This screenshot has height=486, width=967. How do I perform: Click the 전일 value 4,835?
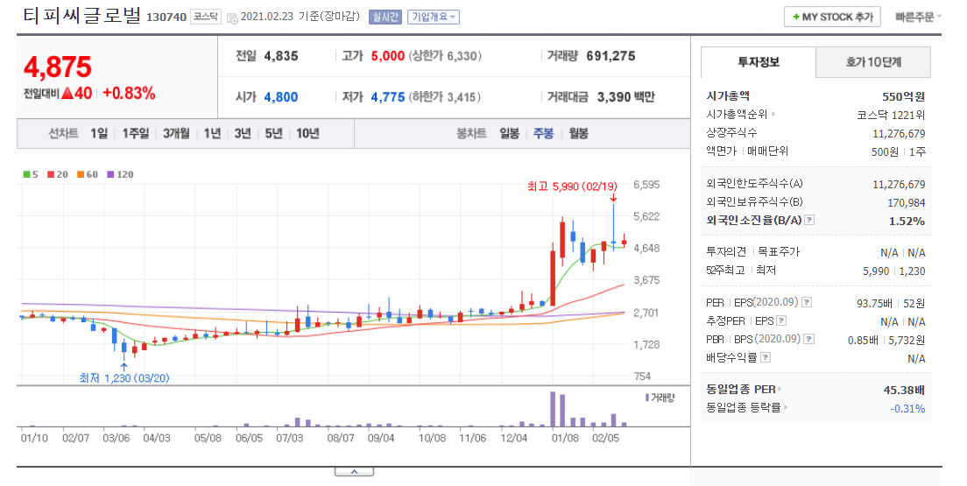[281, 56]
